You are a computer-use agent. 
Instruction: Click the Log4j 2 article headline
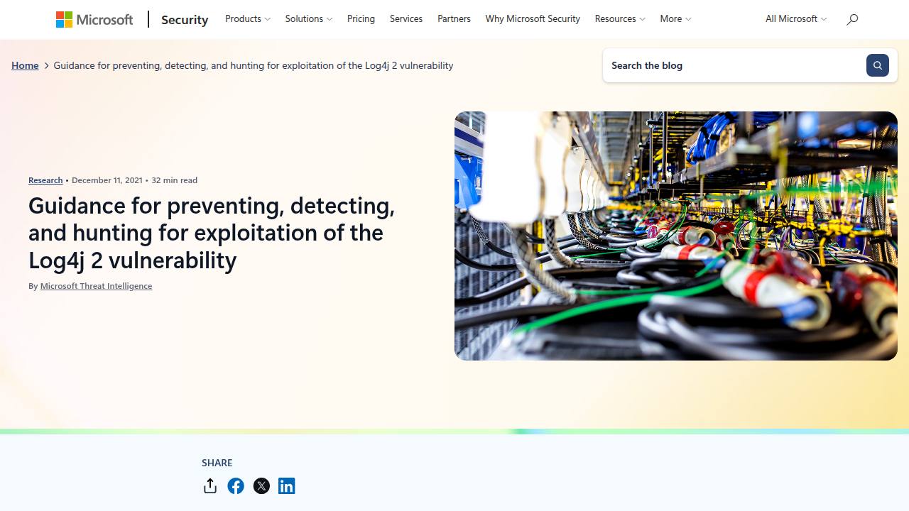[212, 233]
